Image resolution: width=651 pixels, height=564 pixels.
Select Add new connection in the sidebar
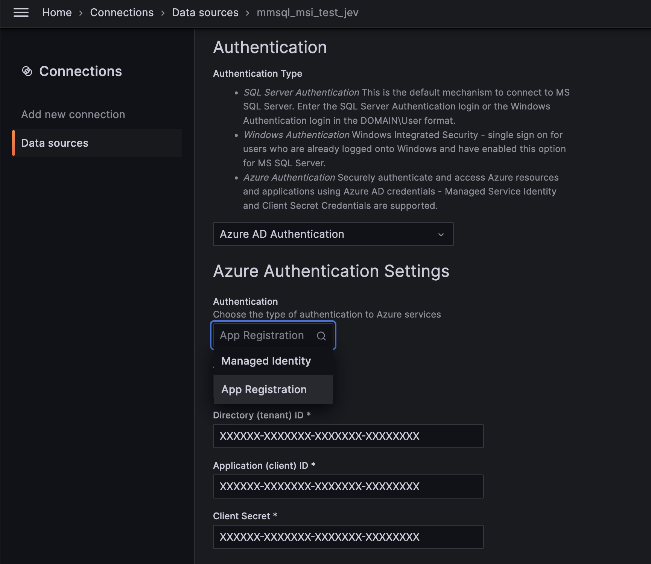pos(73,114)
